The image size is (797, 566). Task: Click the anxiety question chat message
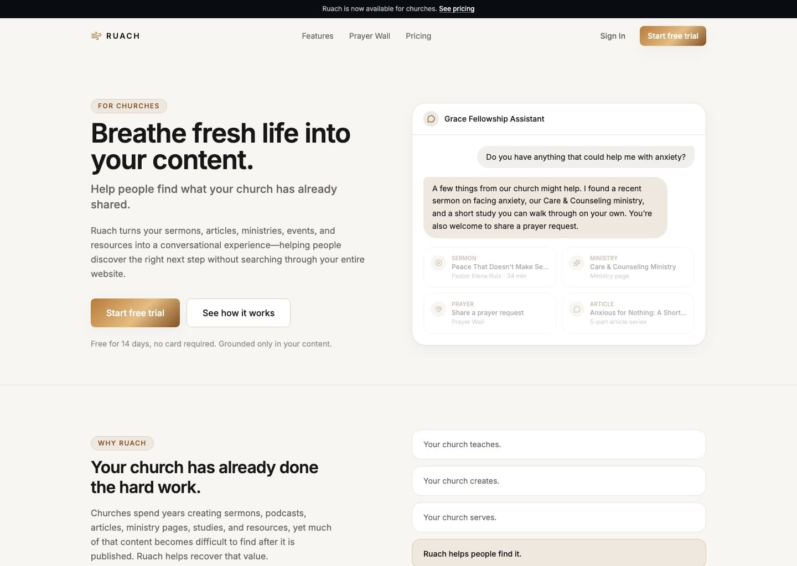(x=586, y=157)
